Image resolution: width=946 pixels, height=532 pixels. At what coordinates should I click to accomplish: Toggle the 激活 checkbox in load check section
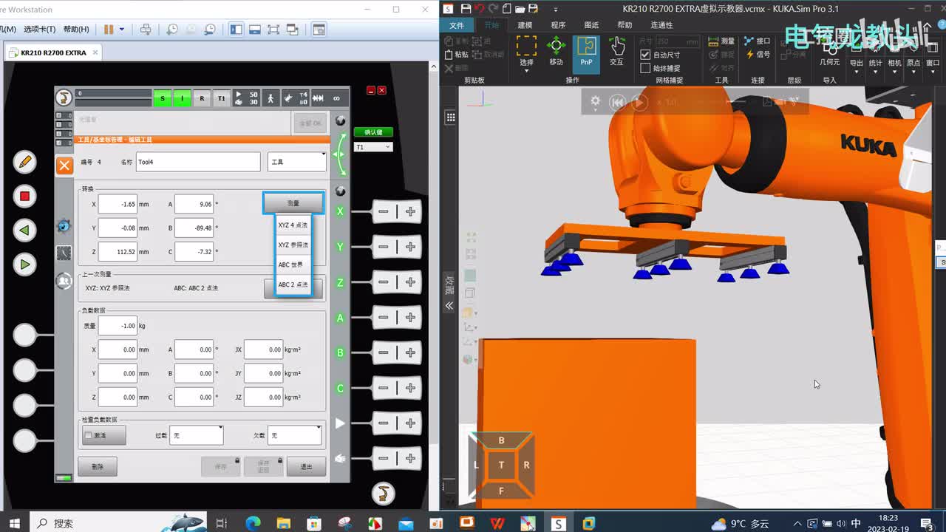(89, 436)
